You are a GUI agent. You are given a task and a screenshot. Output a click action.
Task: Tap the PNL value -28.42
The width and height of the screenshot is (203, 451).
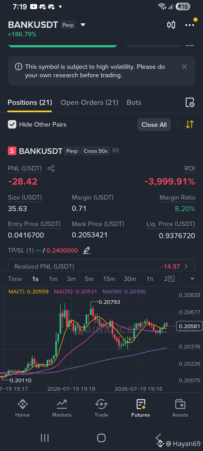pyautogui.click(x=23, y=182)
